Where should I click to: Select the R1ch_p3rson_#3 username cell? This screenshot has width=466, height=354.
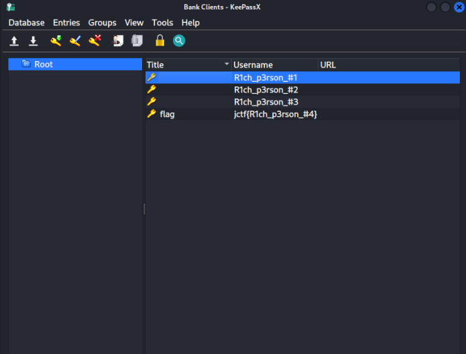266,102
